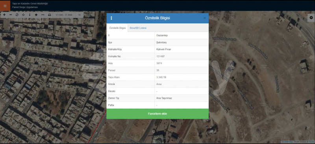Zoom in with the plus icon
The image size is (315, 144).
(x=4, y=15)
